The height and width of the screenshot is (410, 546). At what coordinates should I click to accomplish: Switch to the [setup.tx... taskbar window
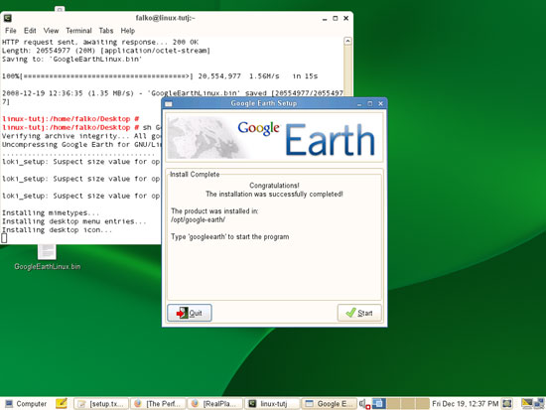(101, 404)
